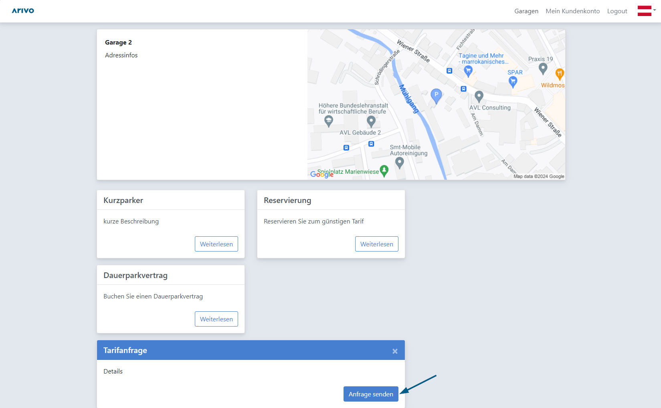Click the Logout link

(617, 11)
